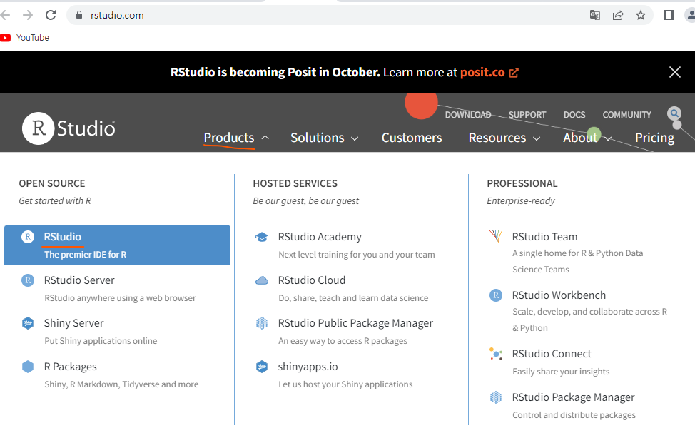695x428 pixels.
Task: Click 'Put Shiny applications online' text
Action: (101, 341)
